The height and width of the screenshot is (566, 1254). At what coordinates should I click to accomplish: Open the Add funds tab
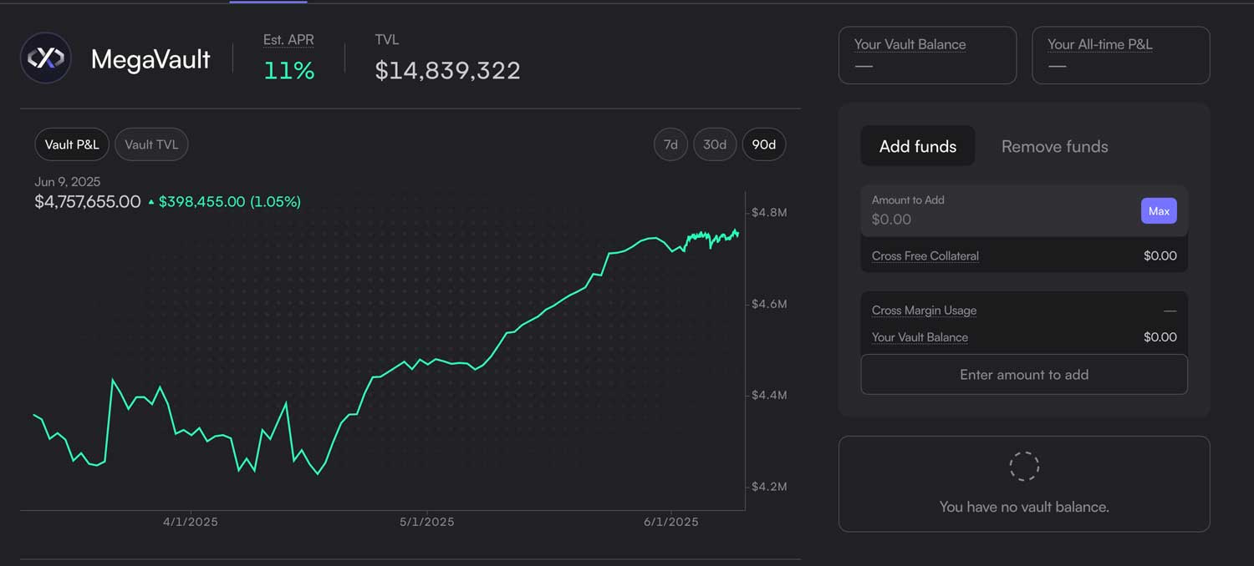click(x=917, y=146)
